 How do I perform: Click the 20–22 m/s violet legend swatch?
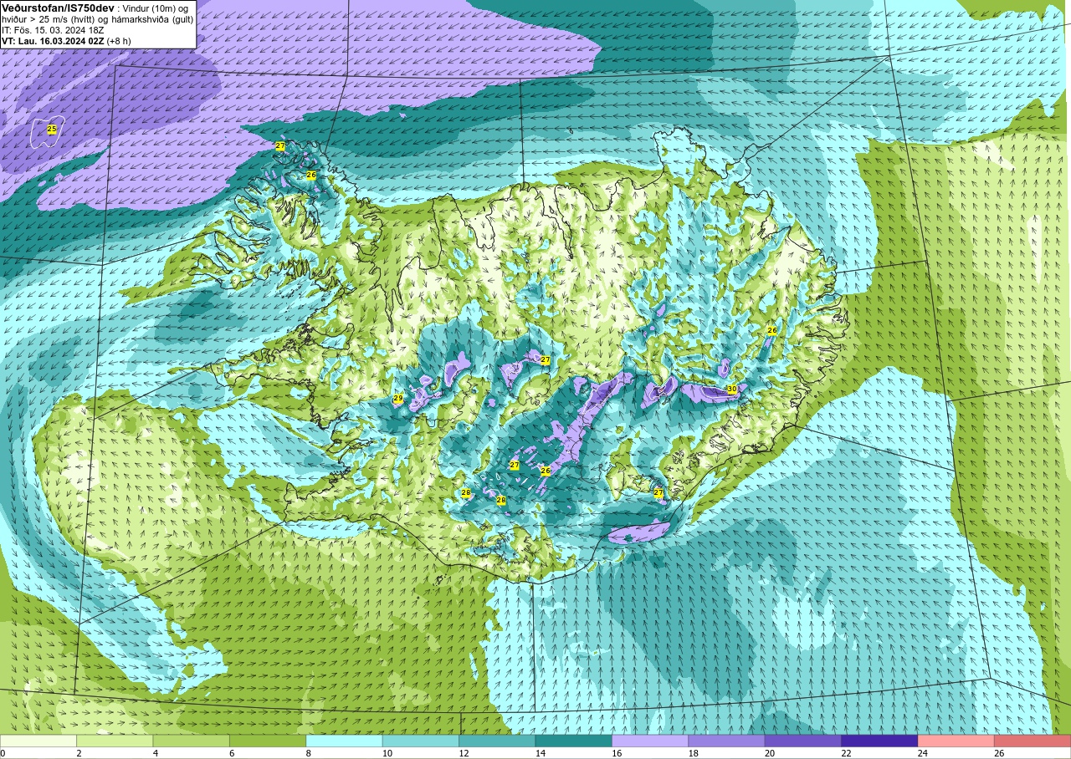click(803, 741)
